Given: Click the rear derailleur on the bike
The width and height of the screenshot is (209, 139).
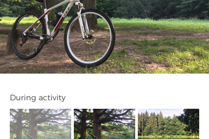Looking at the screenshot, I should pyautogui.click(x=23, y=40).
